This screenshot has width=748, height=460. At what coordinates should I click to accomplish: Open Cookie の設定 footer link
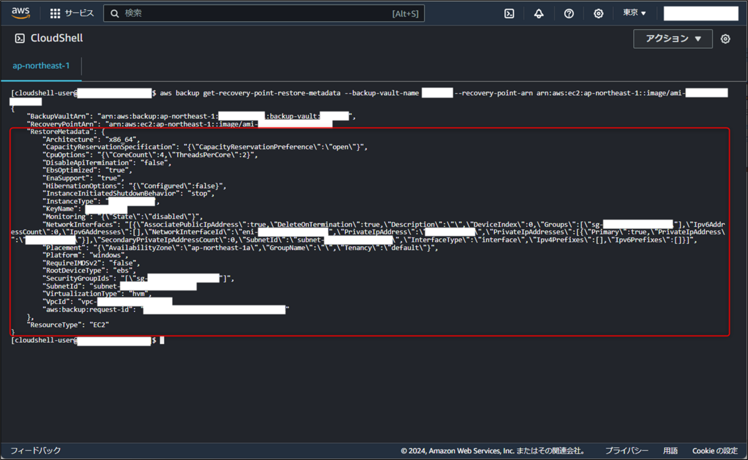point(715,451)
